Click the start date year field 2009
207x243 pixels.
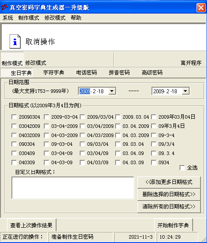[x=85, y=91]
